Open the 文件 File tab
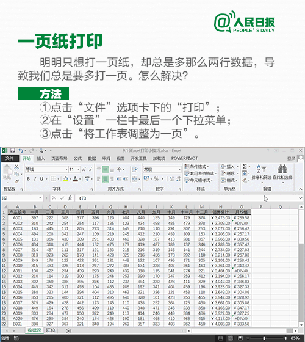The height and width of the screenshot is (342, 305). 9,158
